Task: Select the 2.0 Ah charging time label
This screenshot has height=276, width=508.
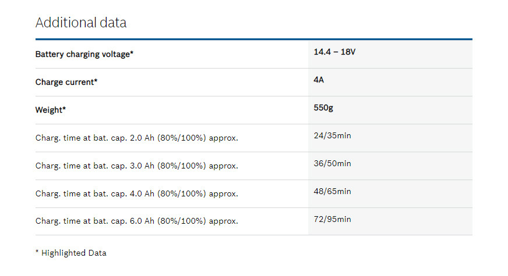Action: click(x=136, y=138)
